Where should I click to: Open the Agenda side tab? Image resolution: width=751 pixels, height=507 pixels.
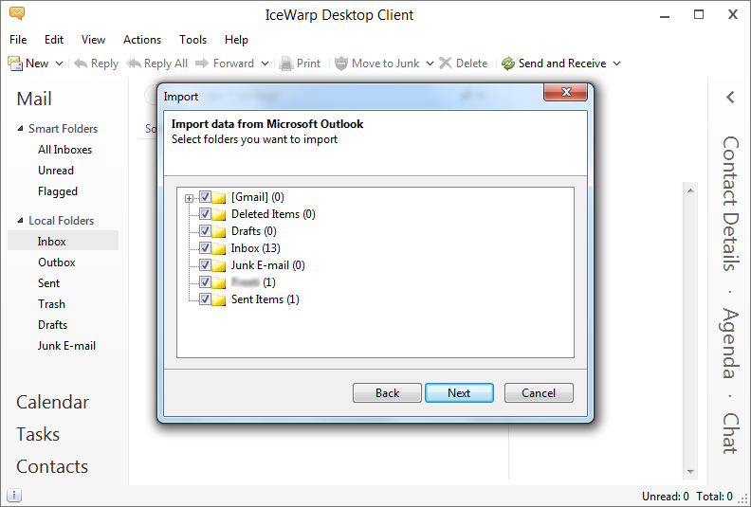(x=730, y=343)
